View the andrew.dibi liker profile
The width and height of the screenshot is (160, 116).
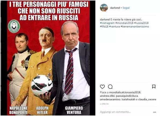pyautogui.click(x=107, y=96)
